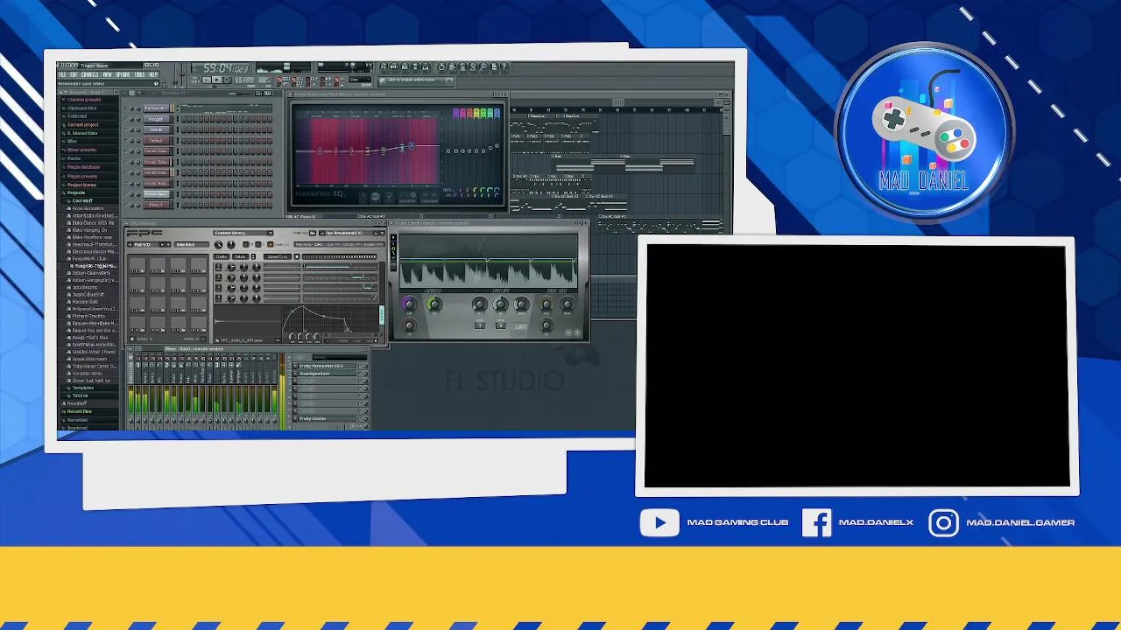The height and width of the screenshot is (630, 1121).
Task: Expand the Channel presets browser folder
Action: [84, 100]
